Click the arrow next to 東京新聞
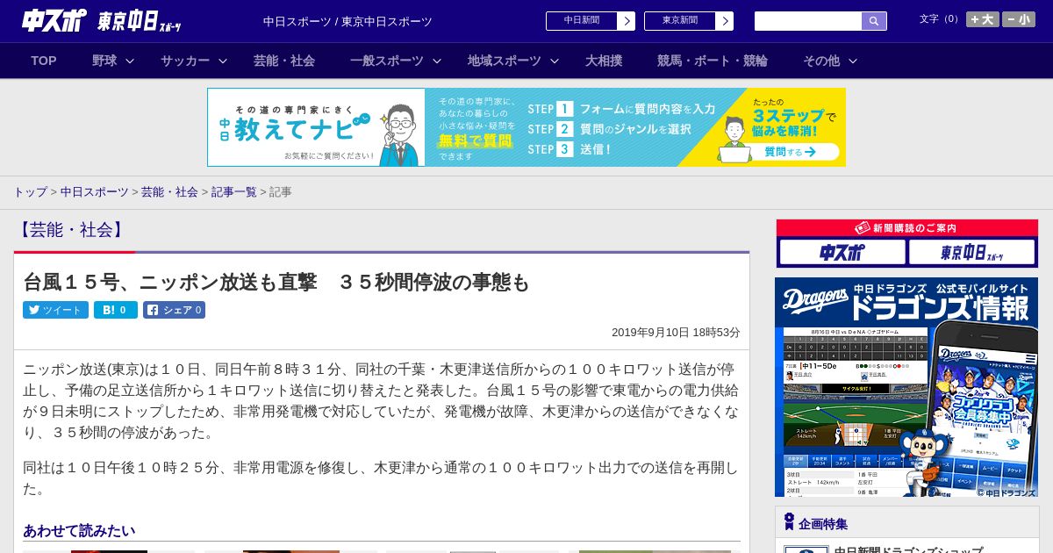The height and width of the screenshot is (553, 1053). [725, 21]
